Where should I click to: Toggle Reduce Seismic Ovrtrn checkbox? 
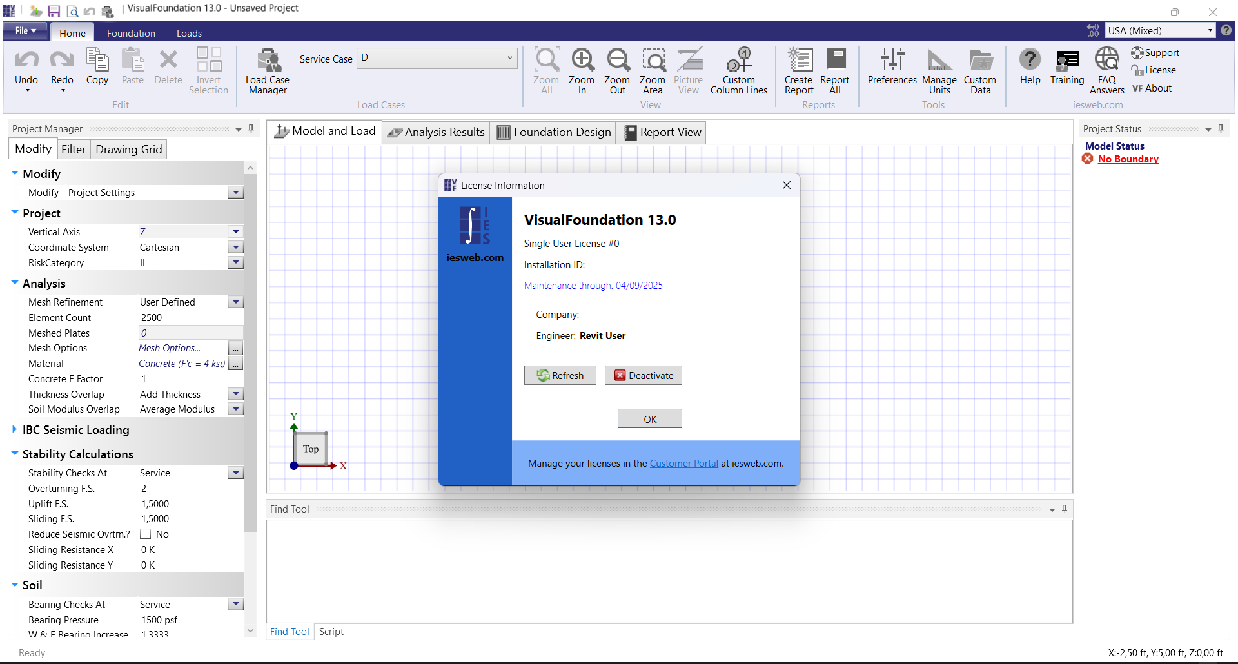pyautogui.click(x=146, y=534)
